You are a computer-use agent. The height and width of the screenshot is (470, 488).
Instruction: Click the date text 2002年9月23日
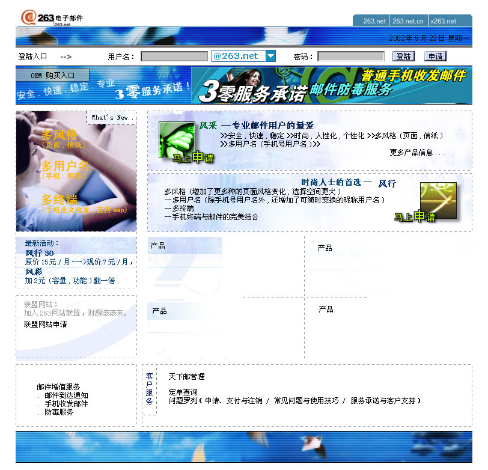(x=417, y=38)
